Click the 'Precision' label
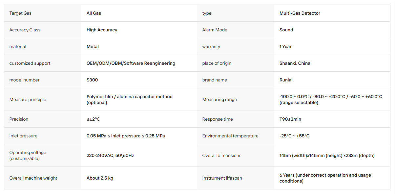 pos(19,119)
